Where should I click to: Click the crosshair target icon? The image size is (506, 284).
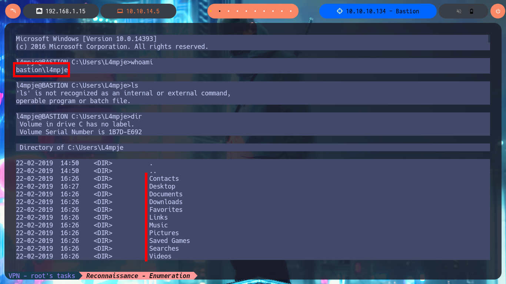[x=340, y=11]
